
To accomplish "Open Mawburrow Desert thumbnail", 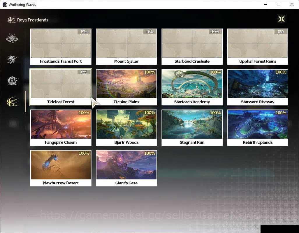I will point(61,165).
